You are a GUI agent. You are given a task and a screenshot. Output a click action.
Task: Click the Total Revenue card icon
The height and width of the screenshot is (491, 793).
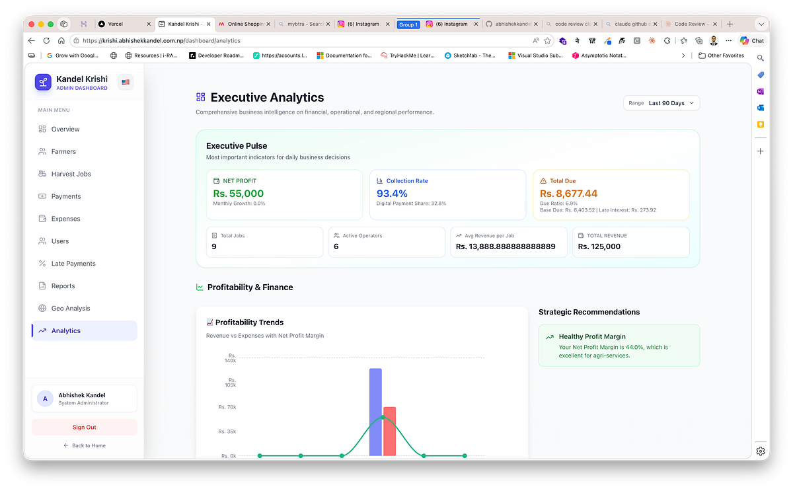(581, 235)
